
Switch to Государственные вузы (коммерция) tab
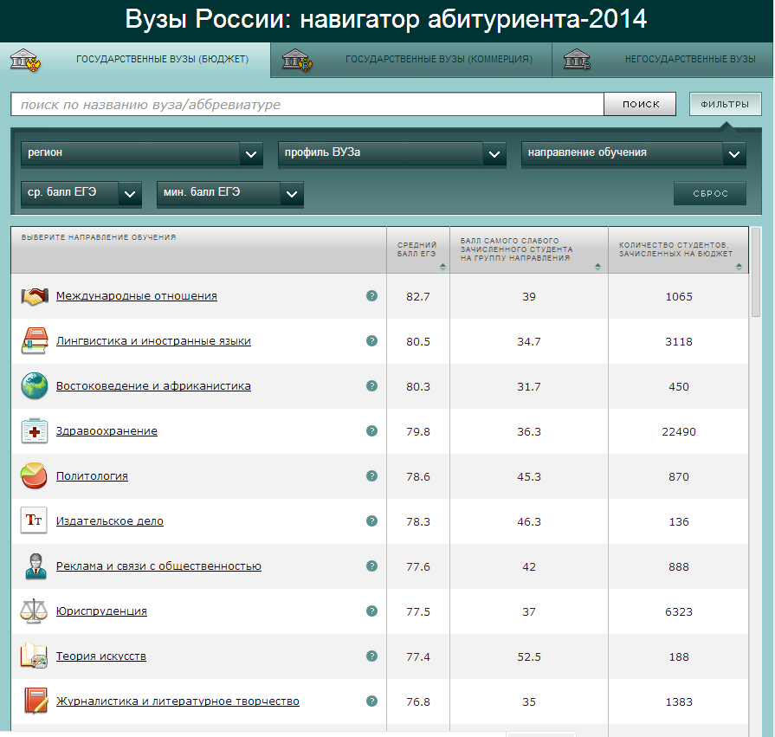click(411, 60)
